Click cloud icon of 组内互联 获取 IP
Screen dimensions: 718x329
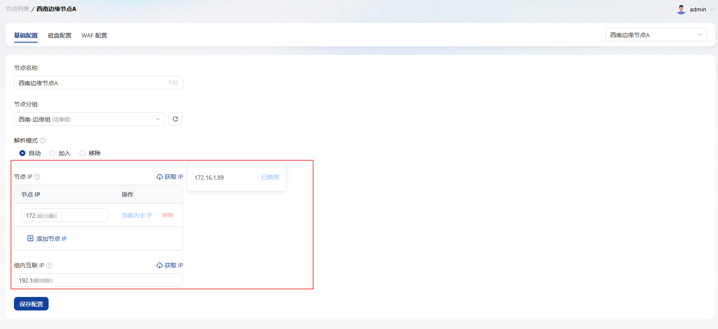point(160,265)
